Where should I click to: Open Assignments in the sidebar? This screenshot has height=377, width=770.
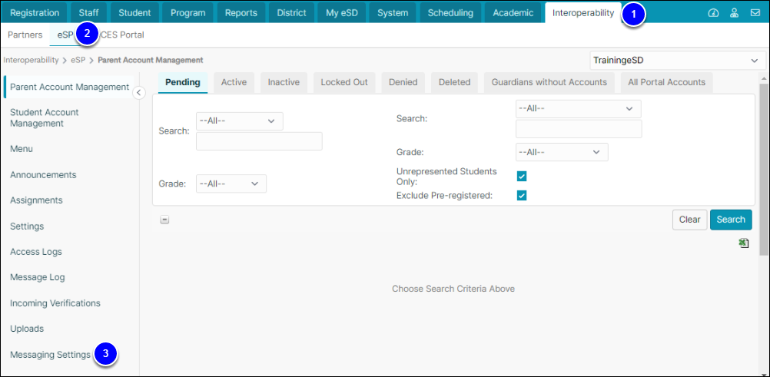point(36,200)
